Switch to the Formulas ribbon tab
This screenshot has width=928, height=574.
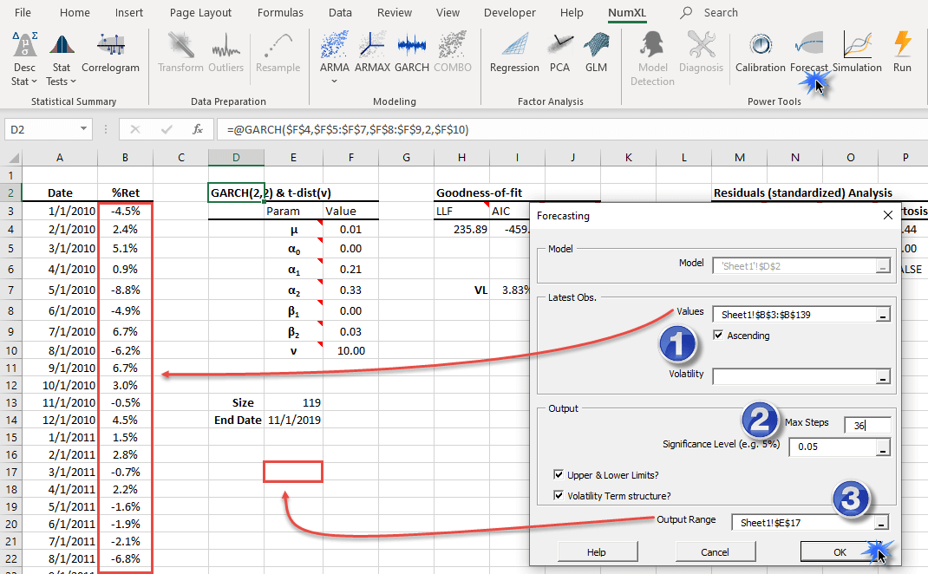[x=280, y=13]
